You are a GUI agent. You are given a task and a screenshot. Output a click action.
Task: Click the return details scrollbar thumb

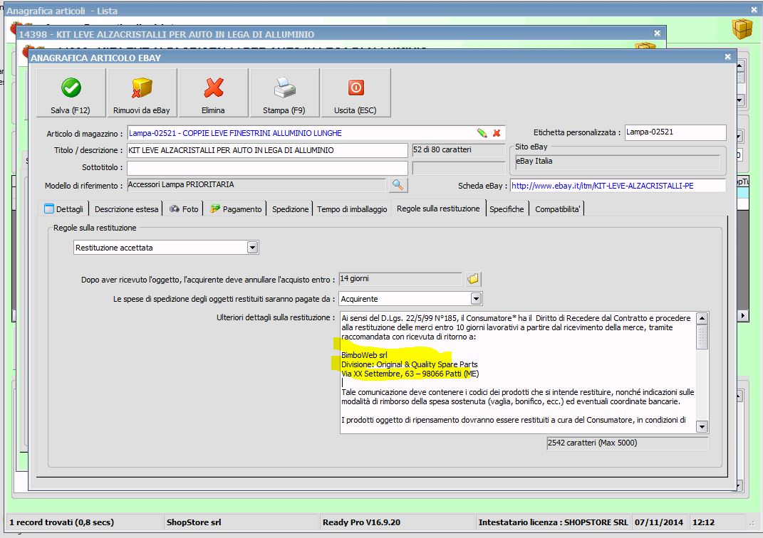702,337
